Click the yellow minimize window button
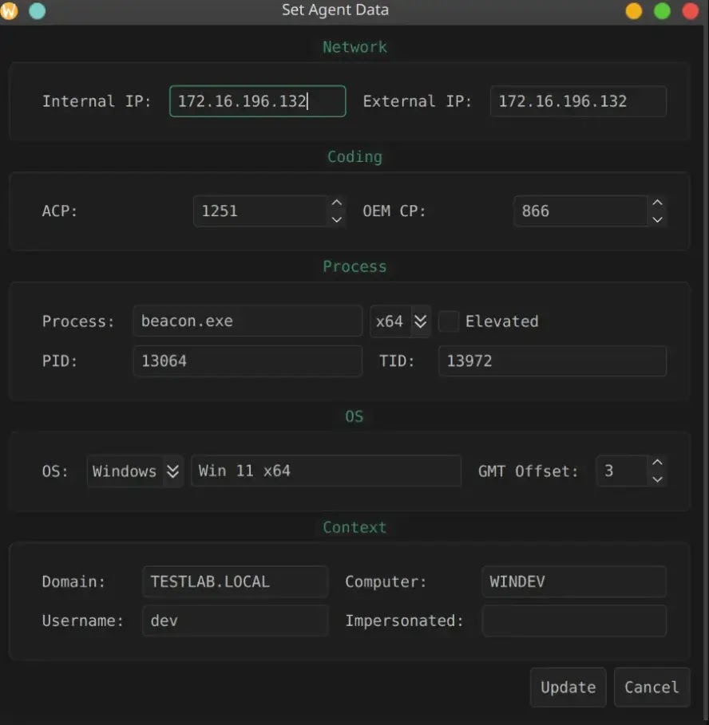The width and height of the screenshot is (709, 725). [x=634, y=11]
